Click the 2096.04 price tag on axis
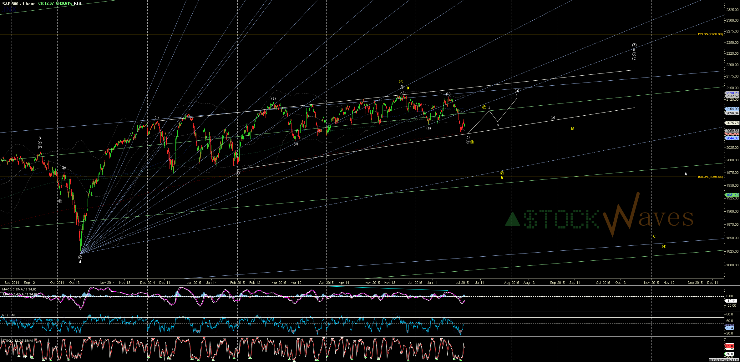 pos(732,113)
